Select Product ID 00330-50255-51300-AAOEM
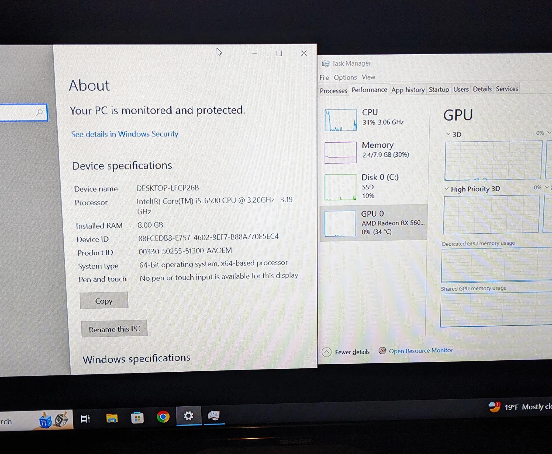552x454 pixels. point(185,251)
